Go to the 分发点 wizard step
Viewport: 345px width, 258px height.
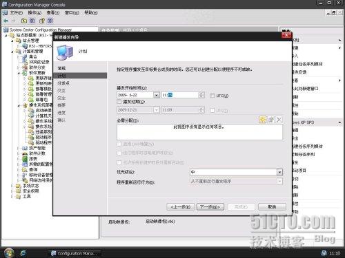63,83
